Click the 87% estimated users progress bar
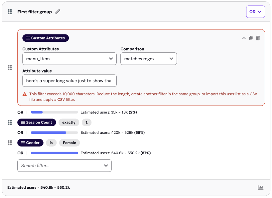 pos(54,153)
